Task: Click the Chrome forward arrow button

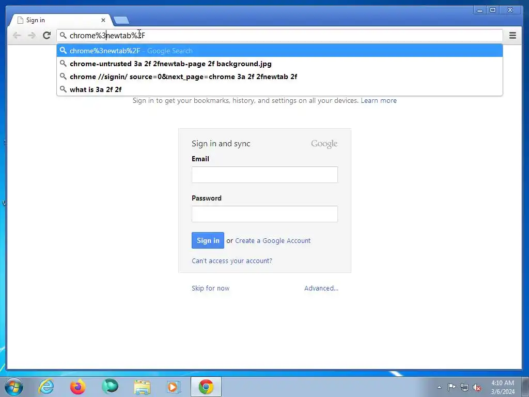Action: (32, 36)
